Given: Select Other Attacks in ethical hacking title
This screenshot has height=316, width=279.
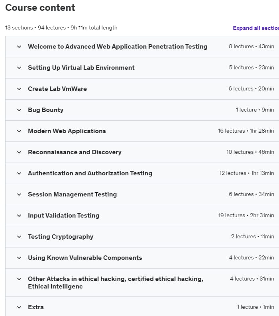Looking at the screenshot, I should pos(116,283).
